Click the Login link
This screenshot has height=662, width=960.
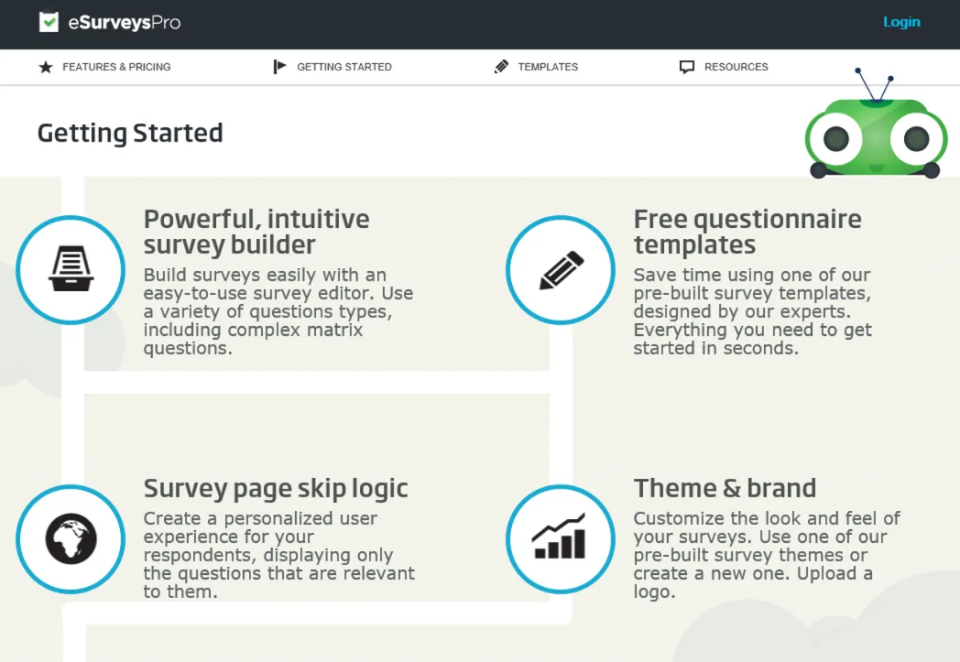(x=902, y=22)
